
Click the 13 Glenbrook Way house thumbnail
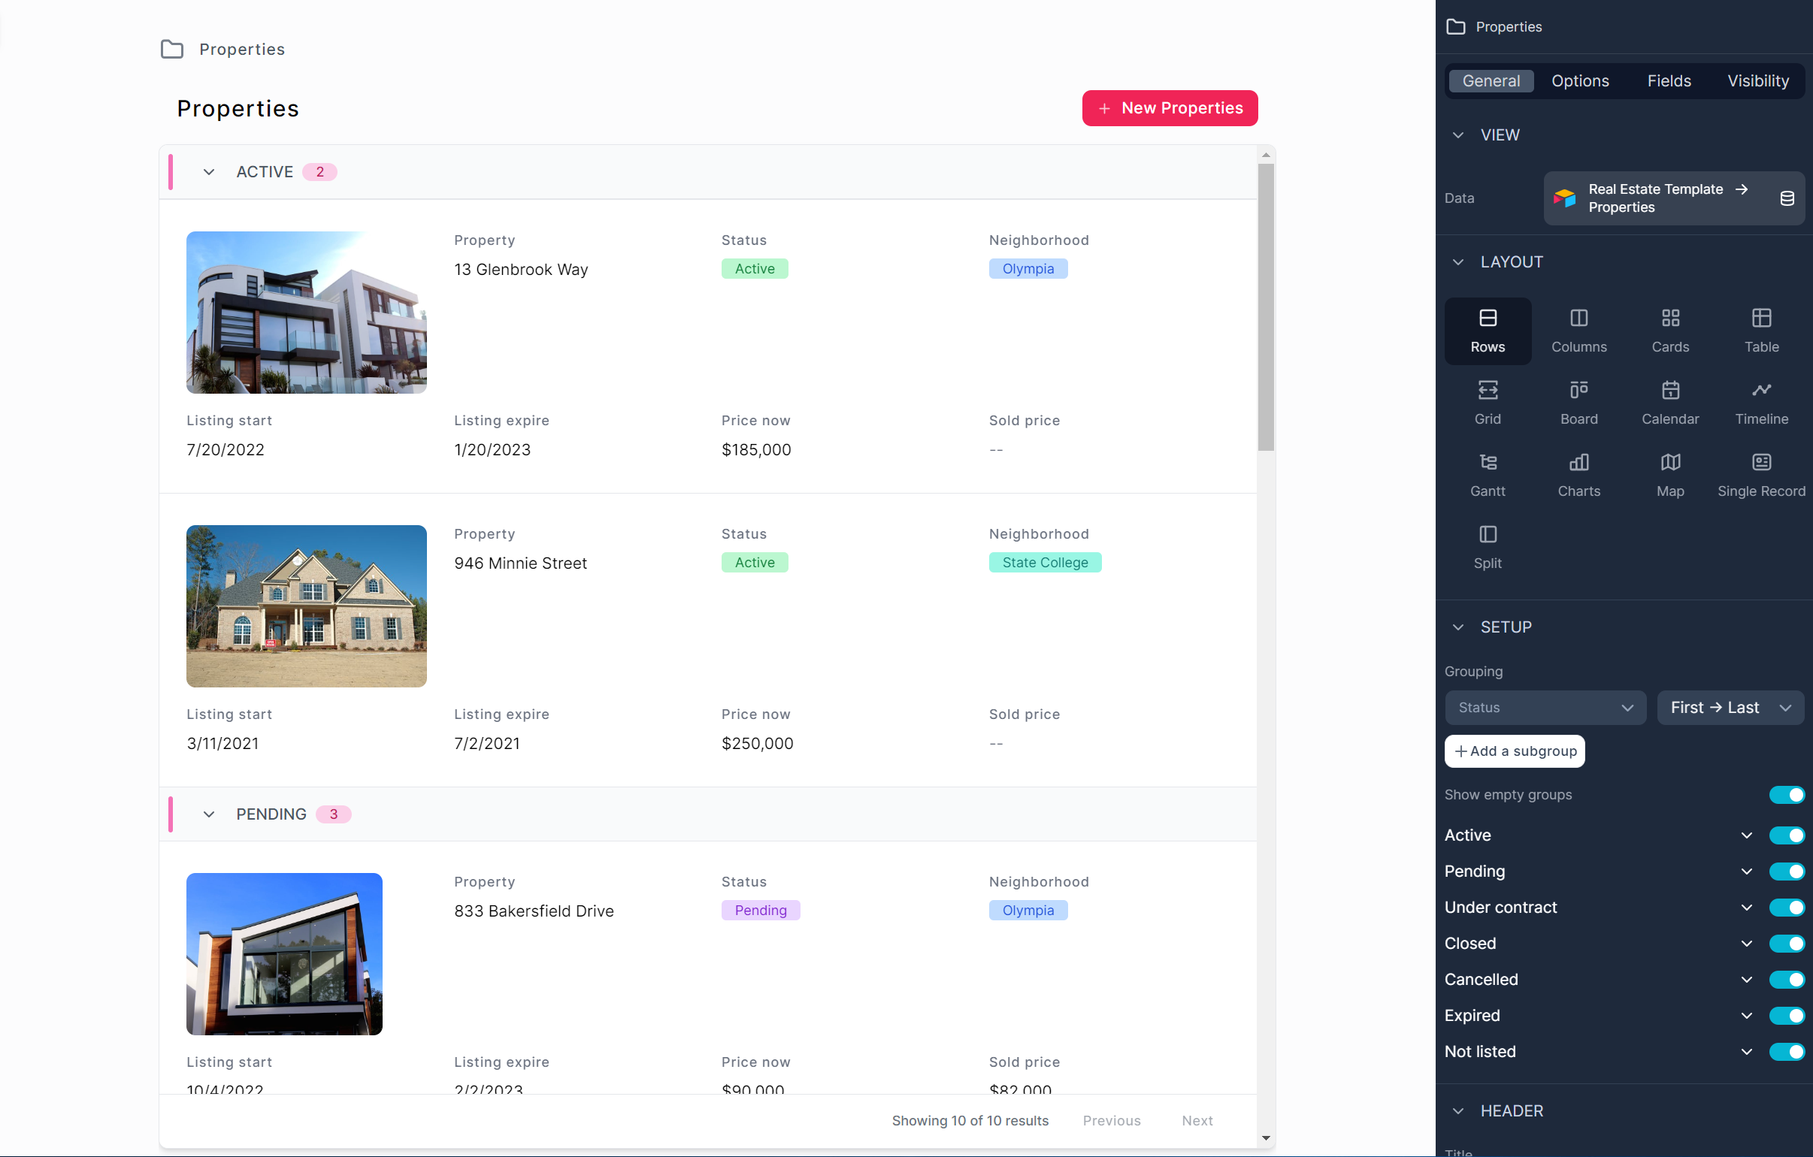pos(307,312)
